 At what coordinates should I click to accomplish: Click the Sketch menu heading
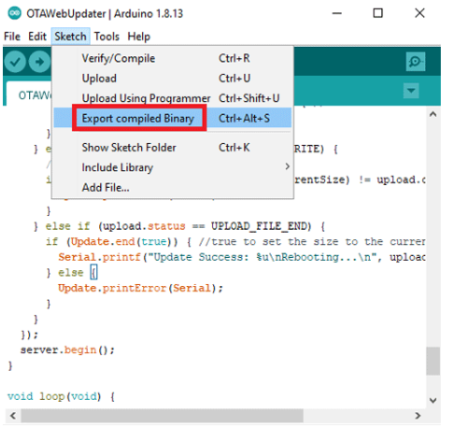(x=70, y=36)
